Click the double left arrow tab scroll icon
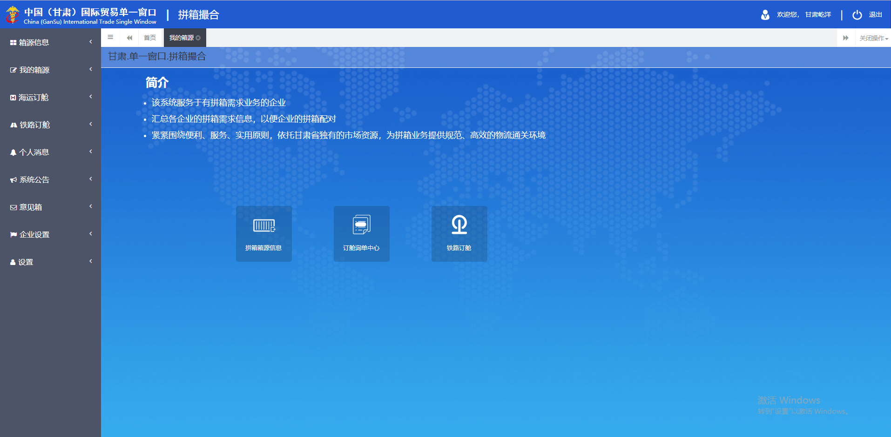 (x=129, y=38)
